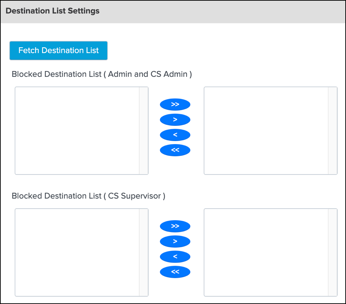
Task: Click the scrollbar of CS Supervisor left list
Action: pyautogui.click(x=145, y=252)
